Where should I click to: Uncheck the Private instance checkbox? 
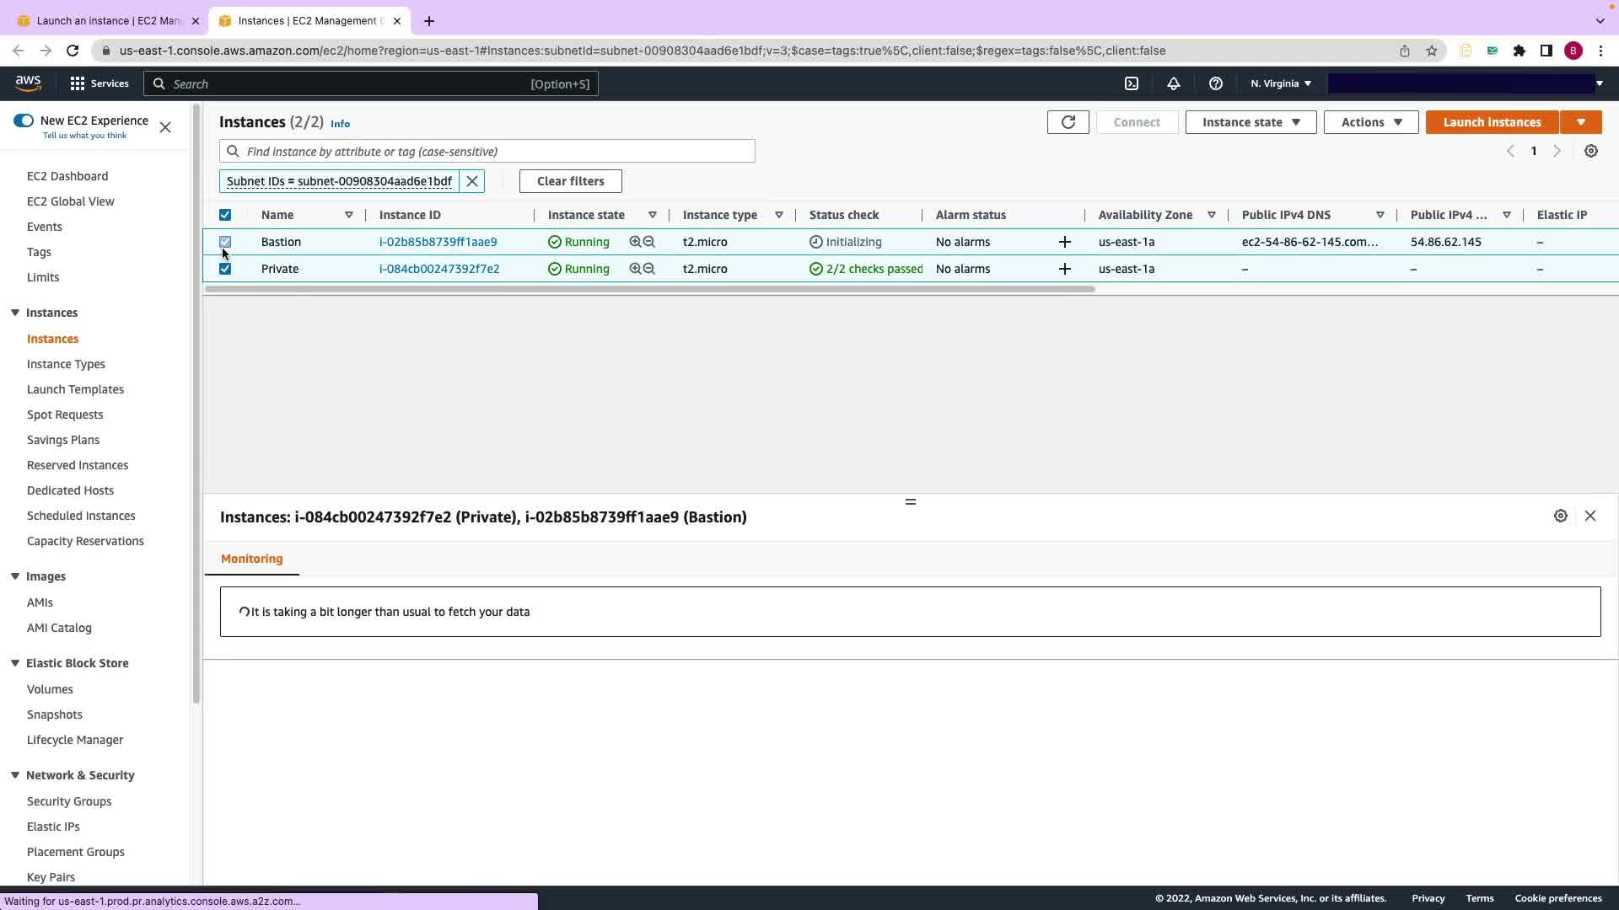point(225,269)
